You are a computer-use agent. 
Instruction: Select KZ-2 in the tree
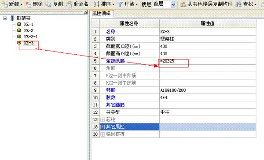(29, 30)
